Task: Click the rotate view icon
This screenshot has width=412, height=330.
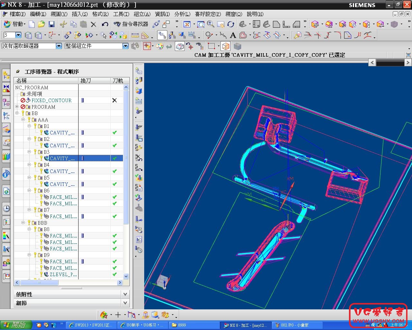Action: [231, 24]
